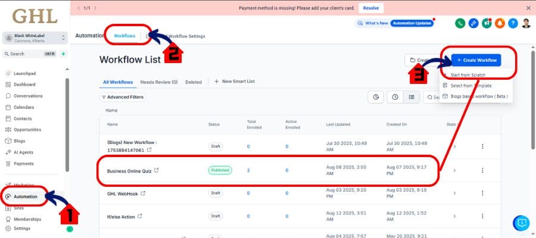Click green plus quick-add icon by search
The image size is (536, 238).
click(x=63, y=54)
